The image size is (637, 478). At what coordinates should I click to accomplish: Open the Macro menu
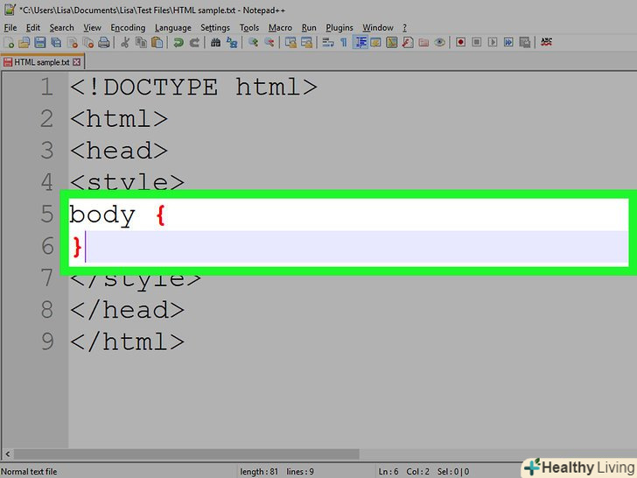point(280,28)
